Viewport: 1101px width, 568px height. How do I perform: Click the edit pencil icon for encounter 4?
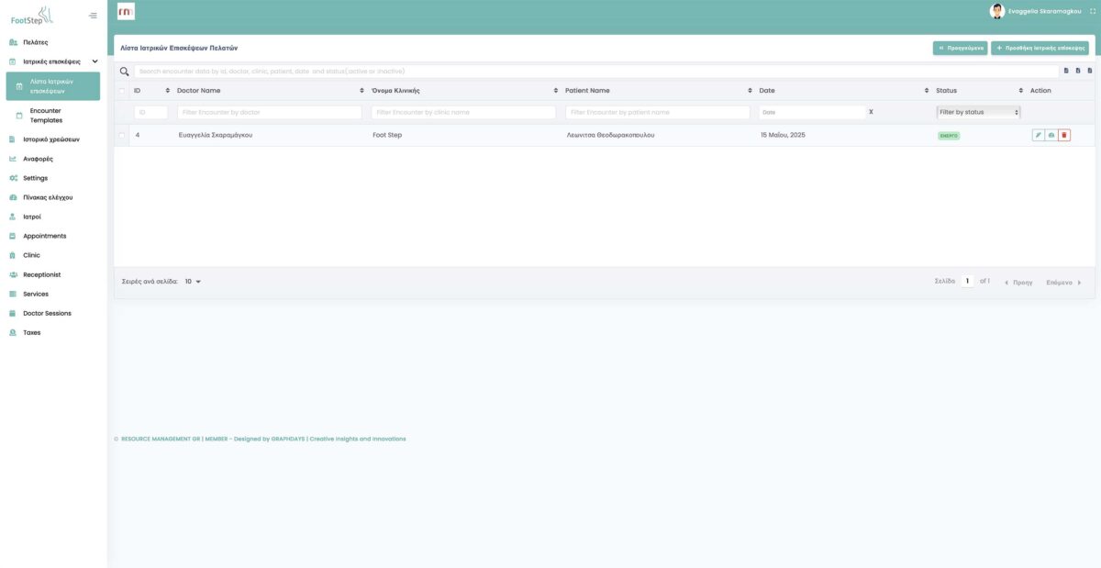(1039, 135)
